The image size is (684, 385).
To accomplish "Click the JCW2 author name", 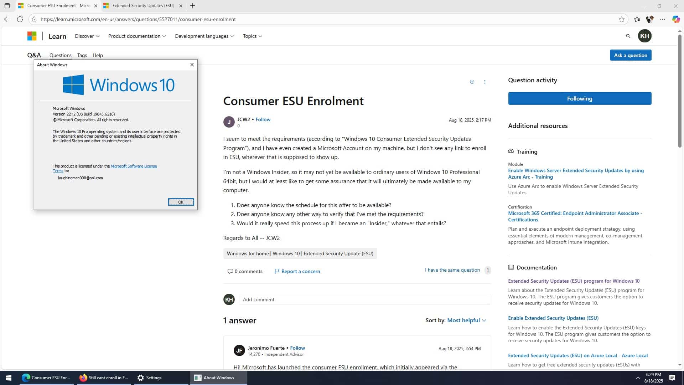I will 244,119.
